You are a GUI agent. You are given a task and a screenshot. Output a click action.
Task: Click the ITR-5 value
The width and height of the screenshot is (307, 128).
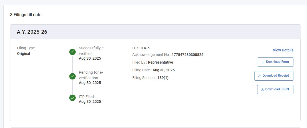click(145, 48)
